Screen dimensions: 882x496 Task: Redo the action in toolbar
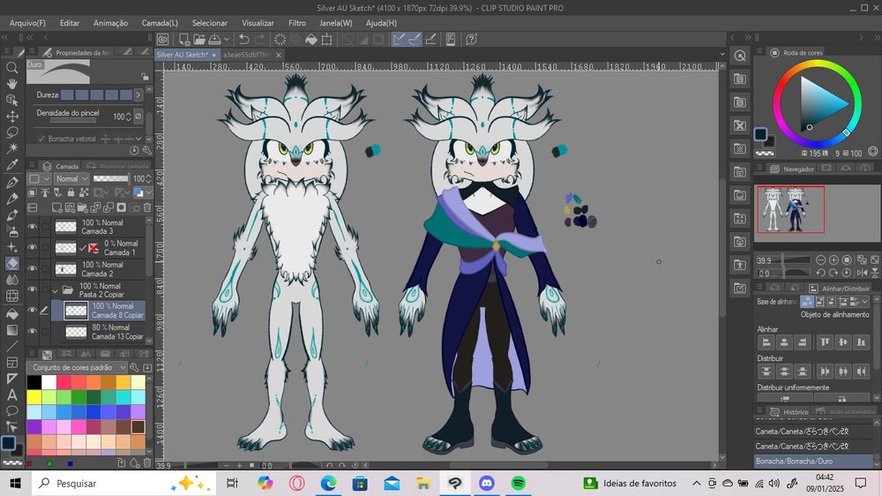(x=259, y=40)
